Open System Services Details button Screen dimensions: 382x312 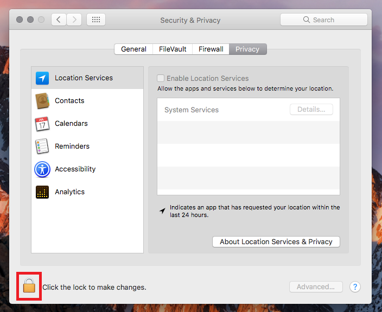point(311,110)
